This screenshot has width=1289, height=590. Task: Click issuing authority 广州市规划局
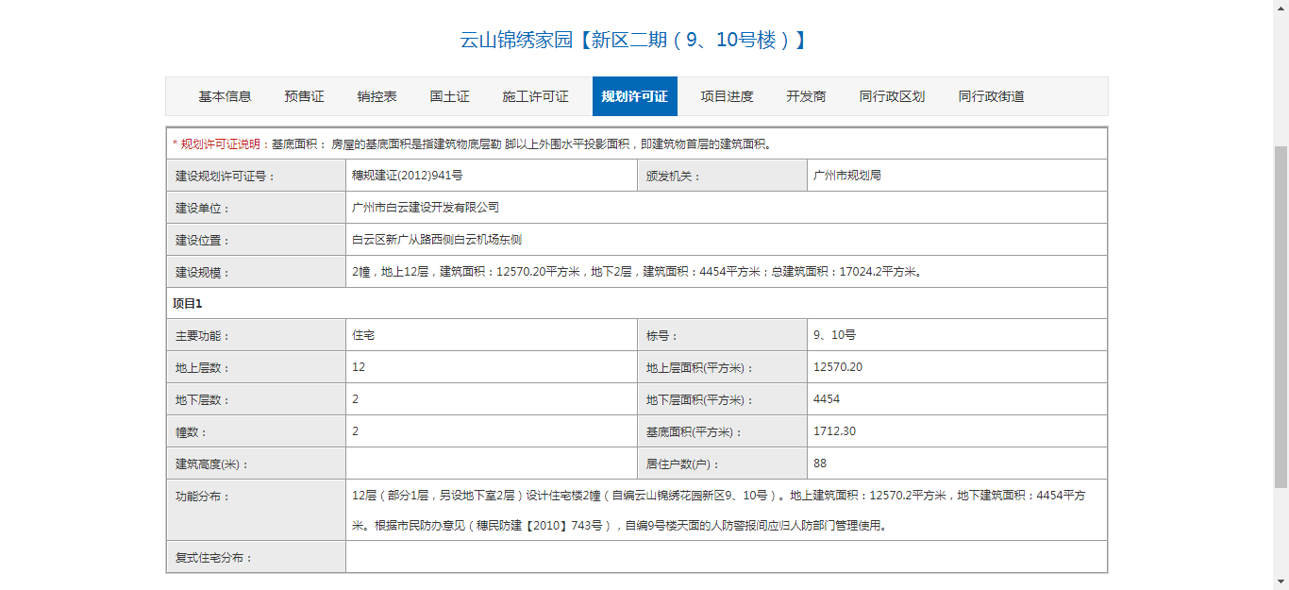[847, 176]
